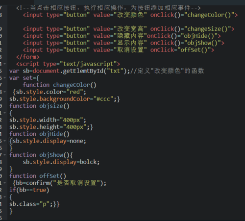
Task: Collapse the script type="text/javascript" block fold arrow
Action: click(x=4, y=64)
